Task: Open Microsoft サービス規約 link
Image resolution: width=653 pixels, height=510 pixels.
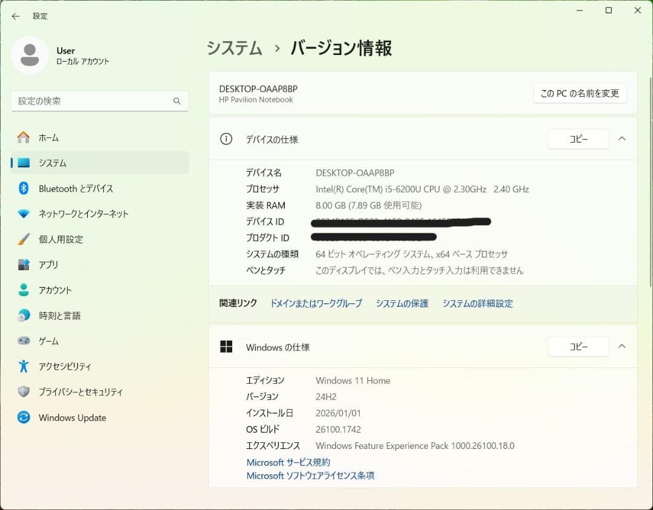Action: click(288, 462)
